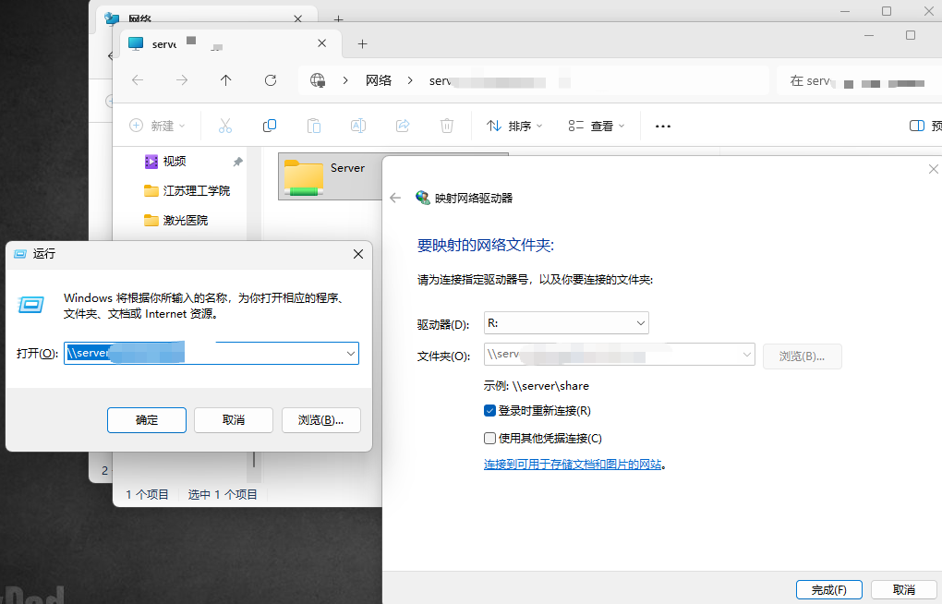Open new tab in the back 网络 window
Screen dimensions: 942x604
click(x=339, y=18)
